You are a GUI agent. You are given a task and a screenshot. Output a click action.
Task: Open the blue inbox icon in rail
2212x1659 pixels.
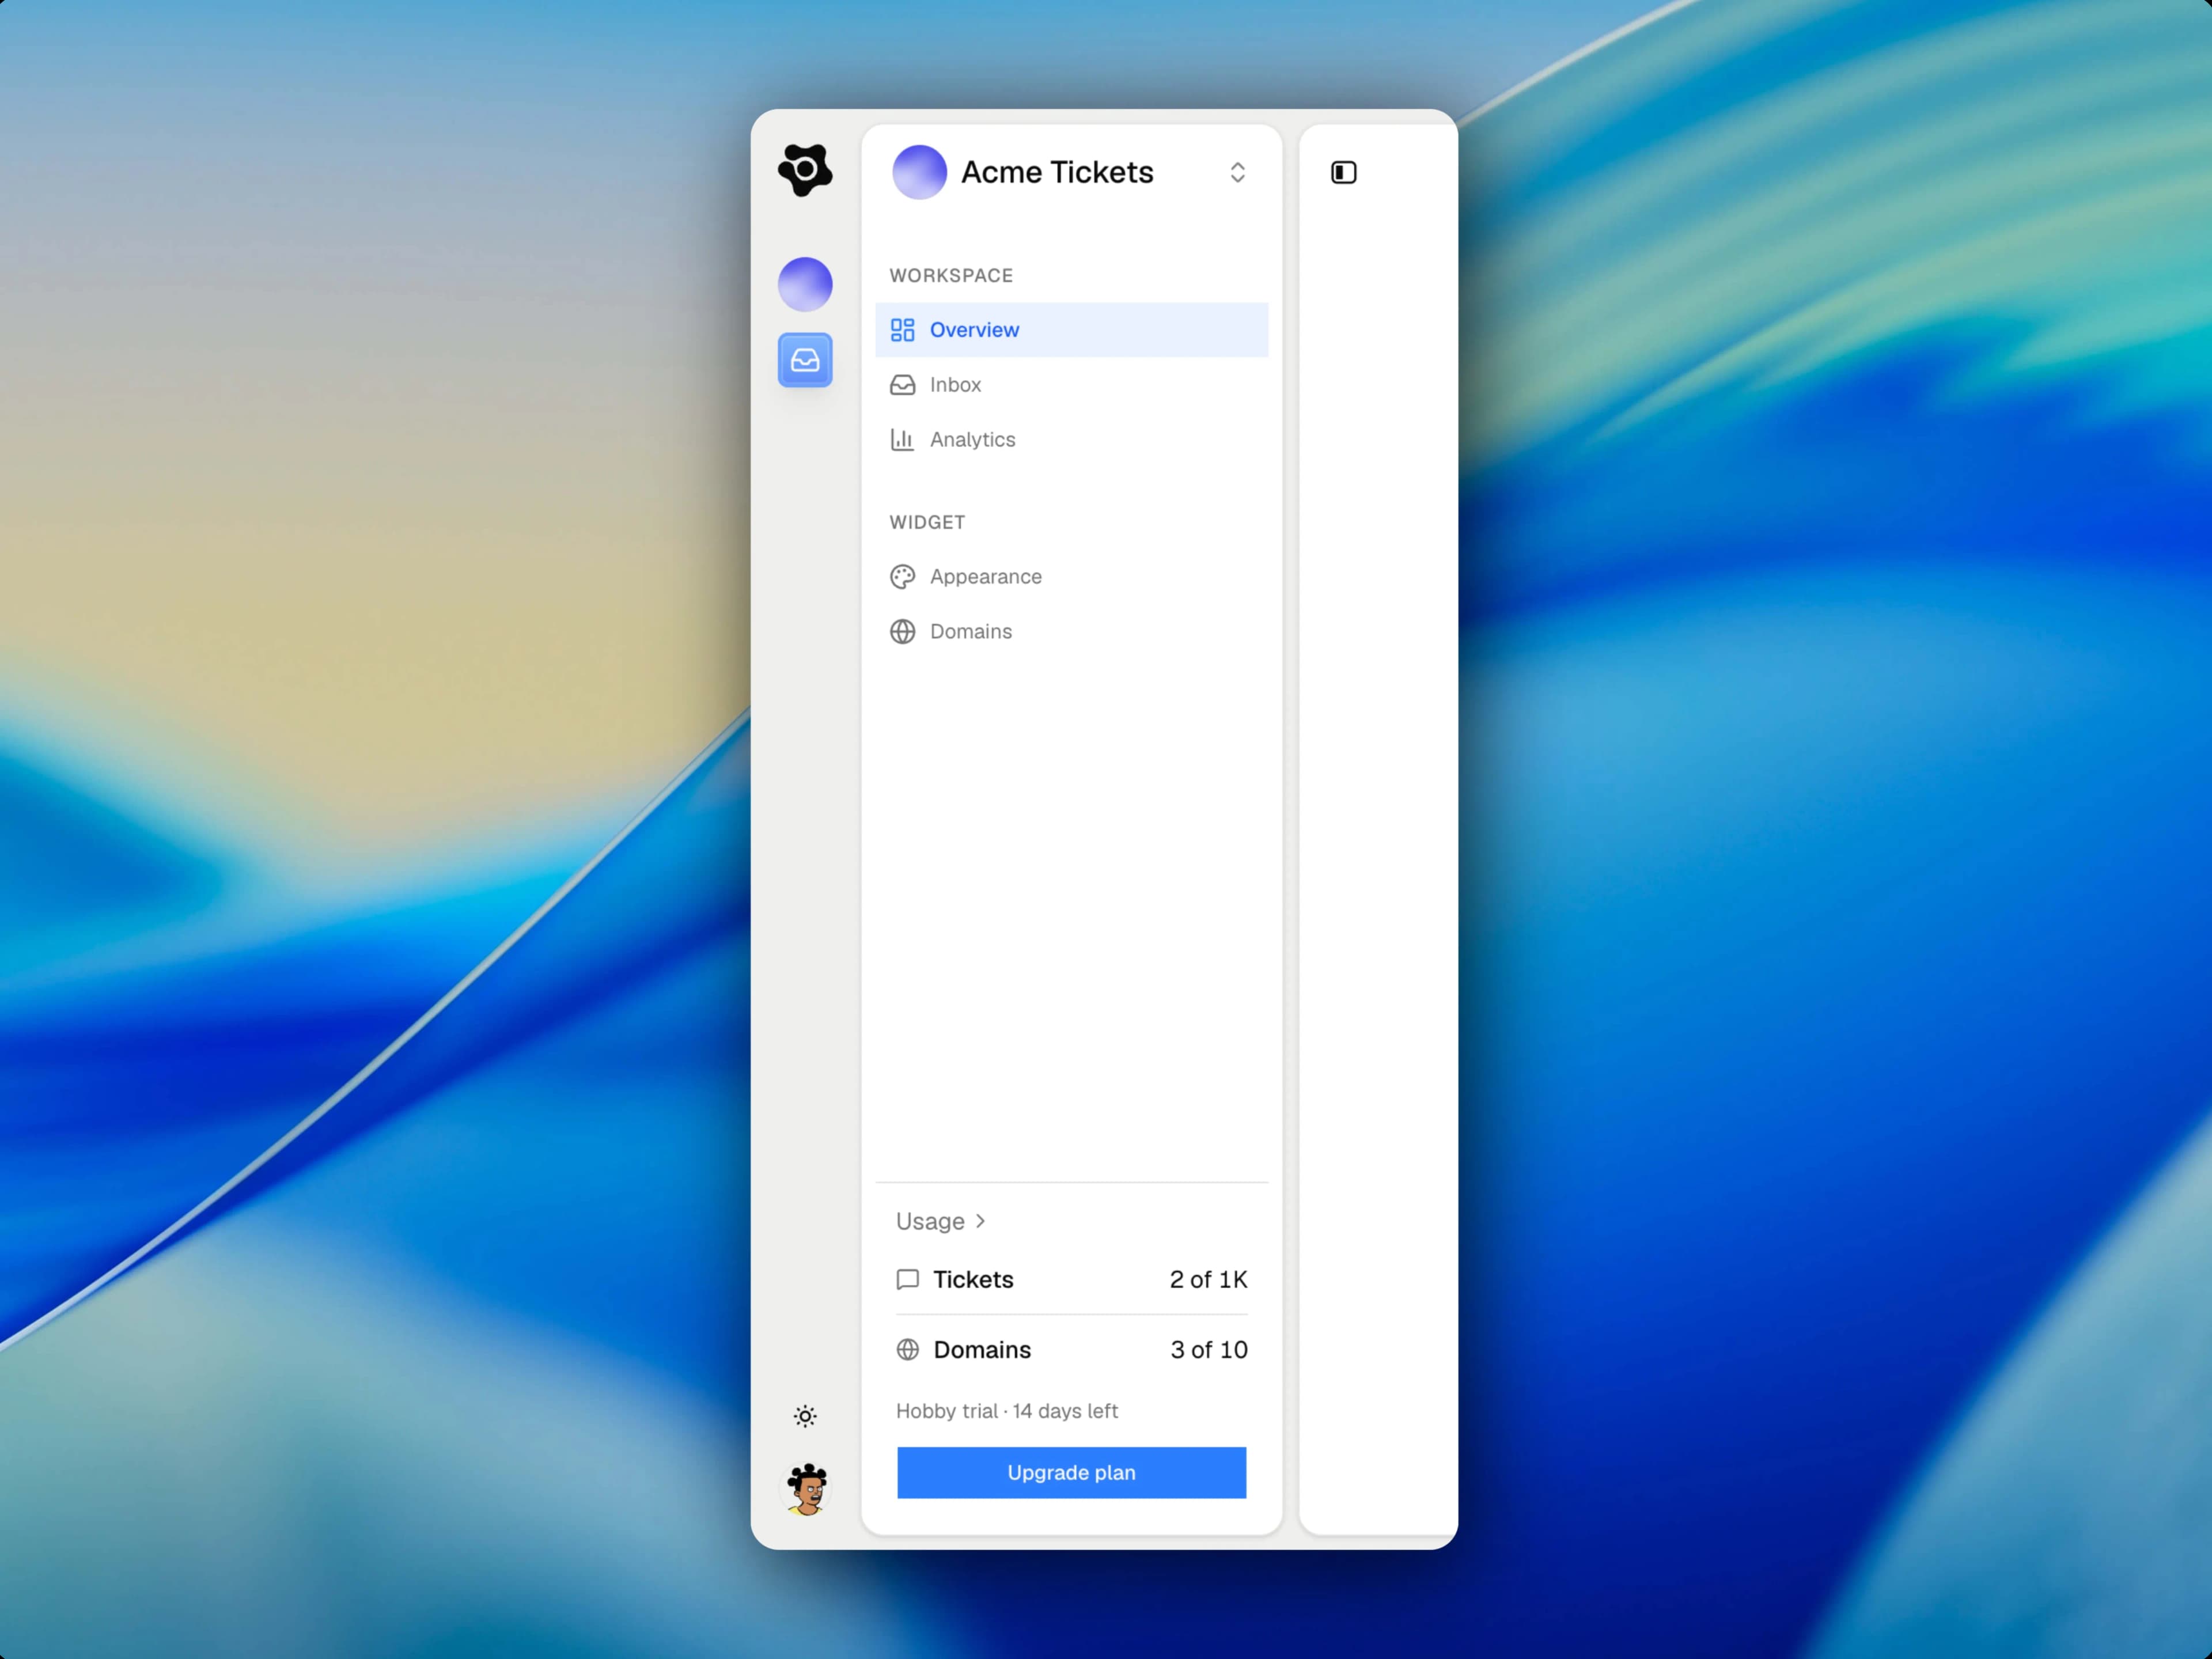pos(805,360)
